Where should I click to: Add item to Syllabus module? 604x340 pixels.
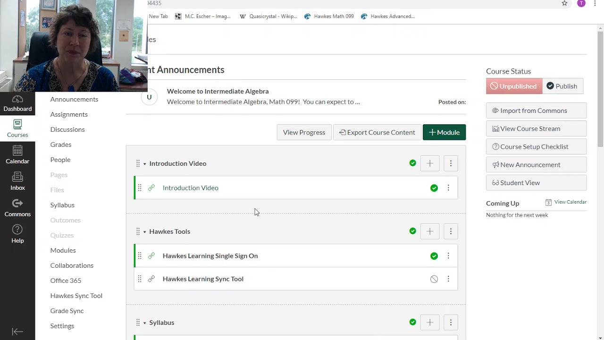[430, 323]
